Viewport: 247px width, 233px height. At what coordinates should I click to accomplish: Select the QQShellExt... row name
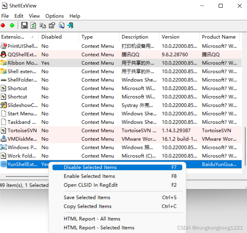[x=22, y=55]
